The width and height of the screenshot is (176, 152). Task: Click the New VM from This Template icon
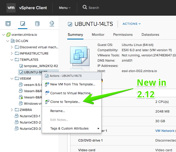[47, 84]
